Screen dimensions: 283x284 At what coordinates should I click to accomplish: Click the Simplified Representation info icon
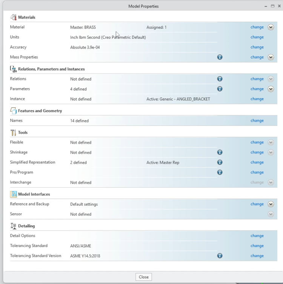point(220,162)
